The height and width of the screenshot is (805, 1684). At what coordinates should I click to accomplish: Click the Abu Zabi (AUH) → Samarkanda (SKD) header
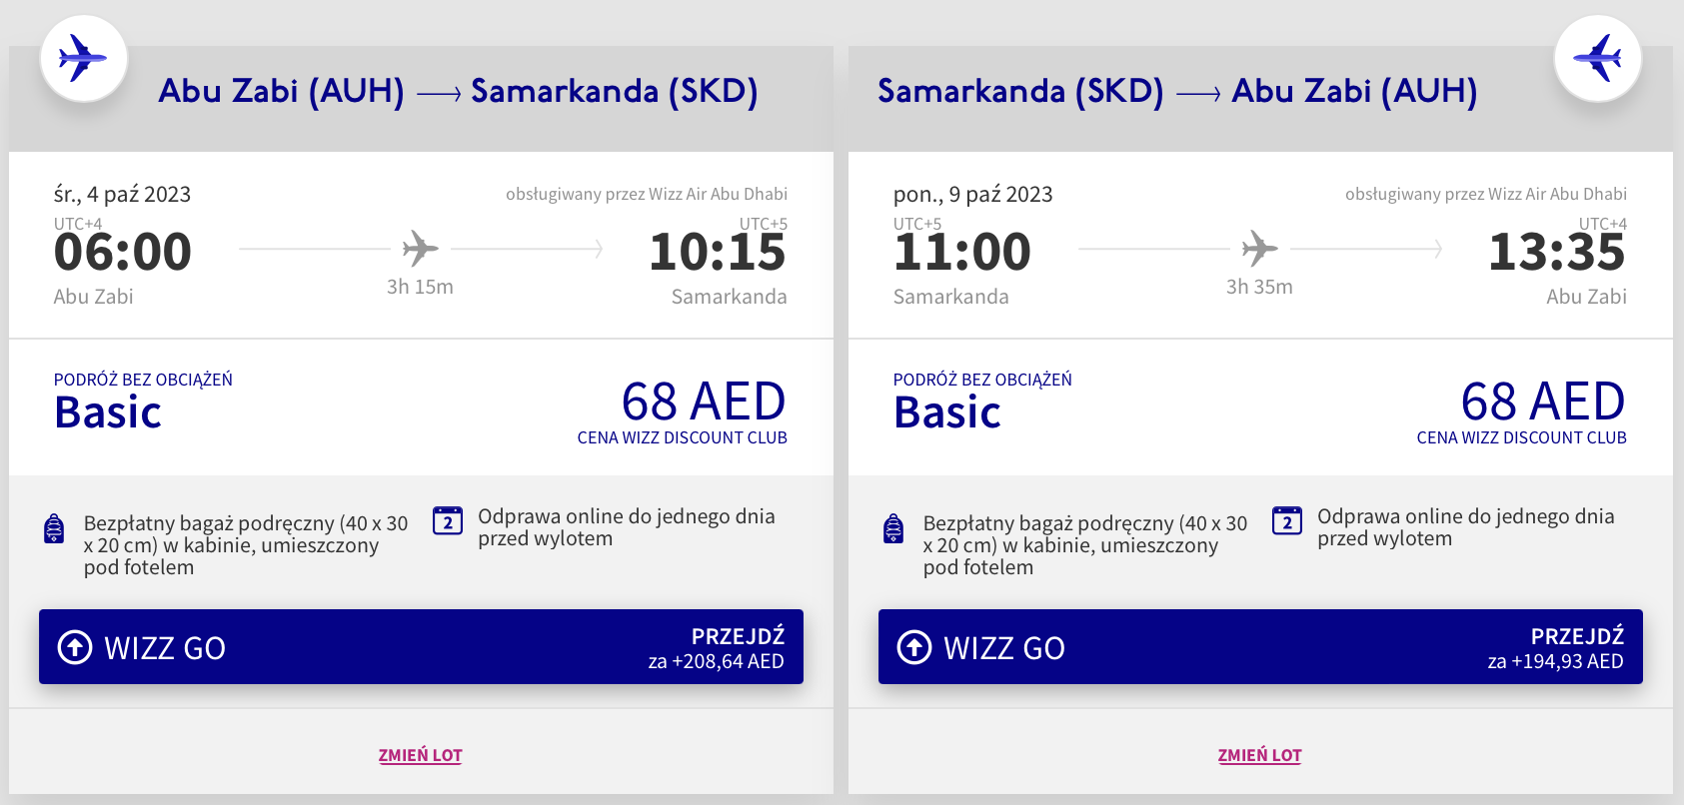458,92
